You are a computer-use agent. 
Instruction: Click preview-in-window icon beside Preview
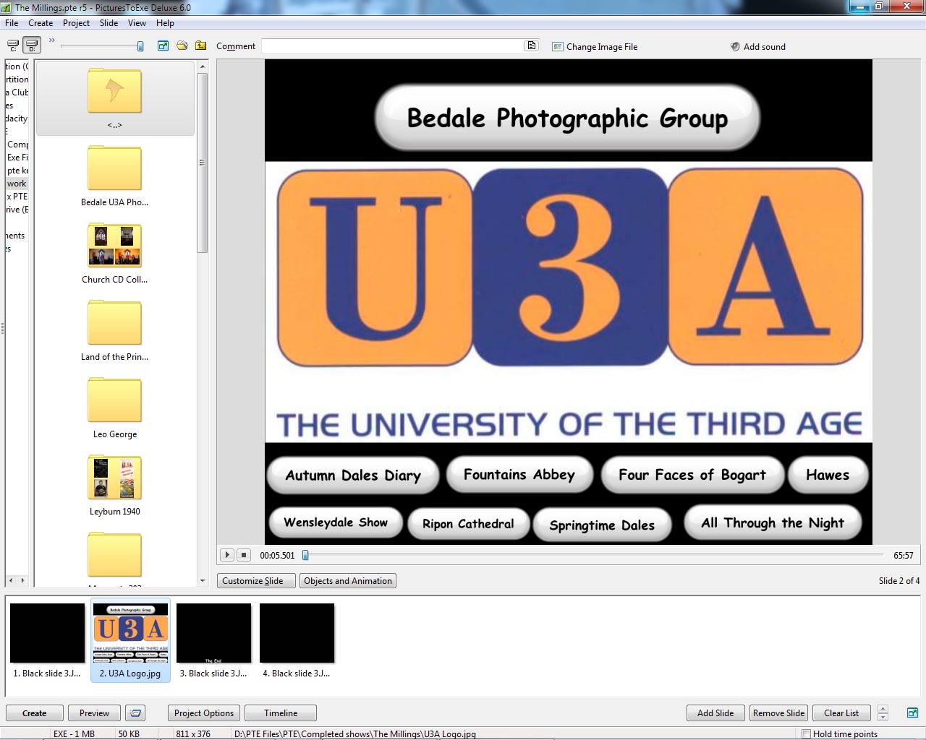point(135,713)
